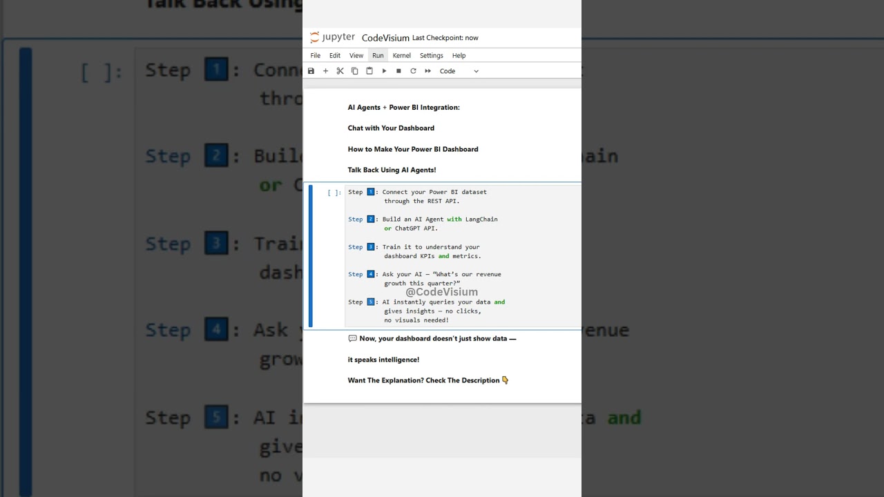Insert a cell below with the plus icon

[x=325, y=71]
